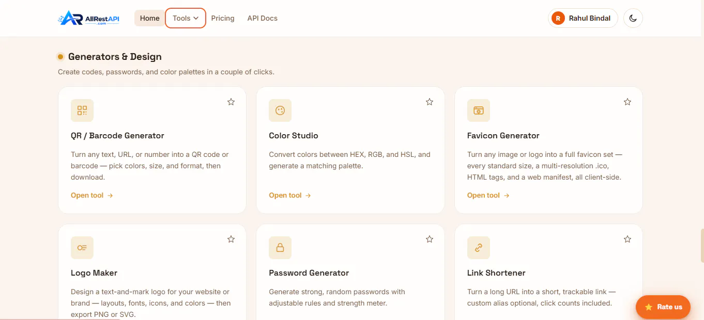Click the Color Studio palette icon
Screen dimensions: 704x320
pos(280,110)
